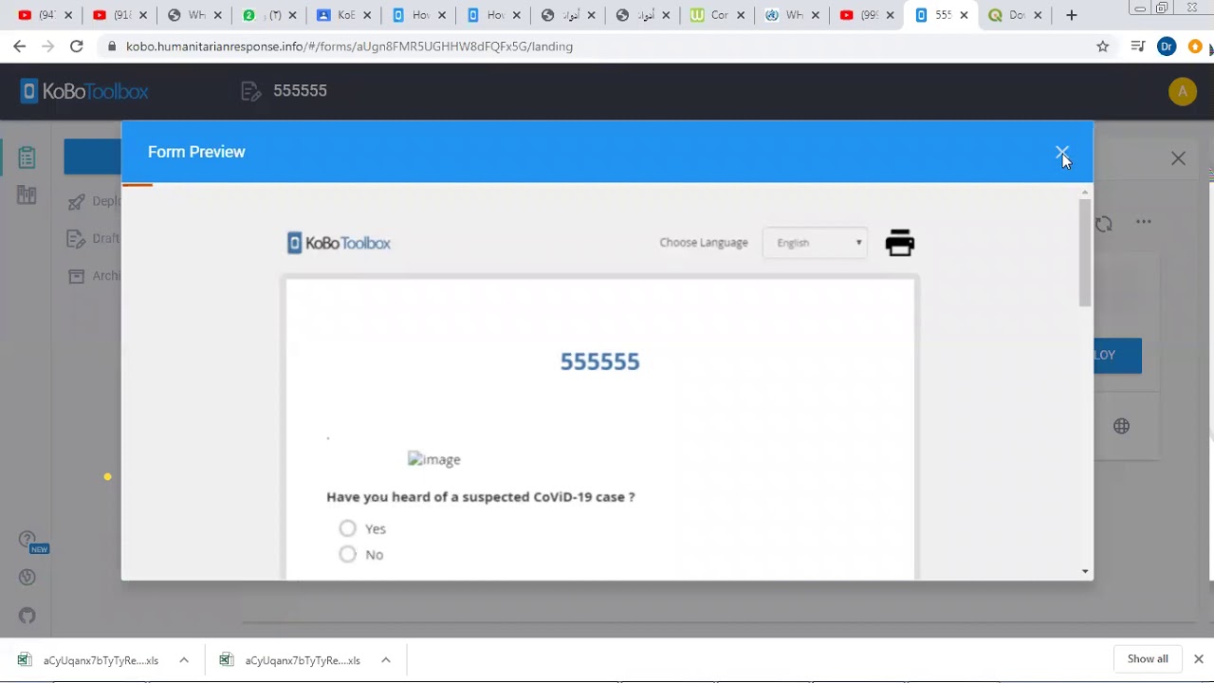Screen dimensions: 1214x683
Task: Open the Chrome profile icon labeled Dr
Action: coord(1167,46)
